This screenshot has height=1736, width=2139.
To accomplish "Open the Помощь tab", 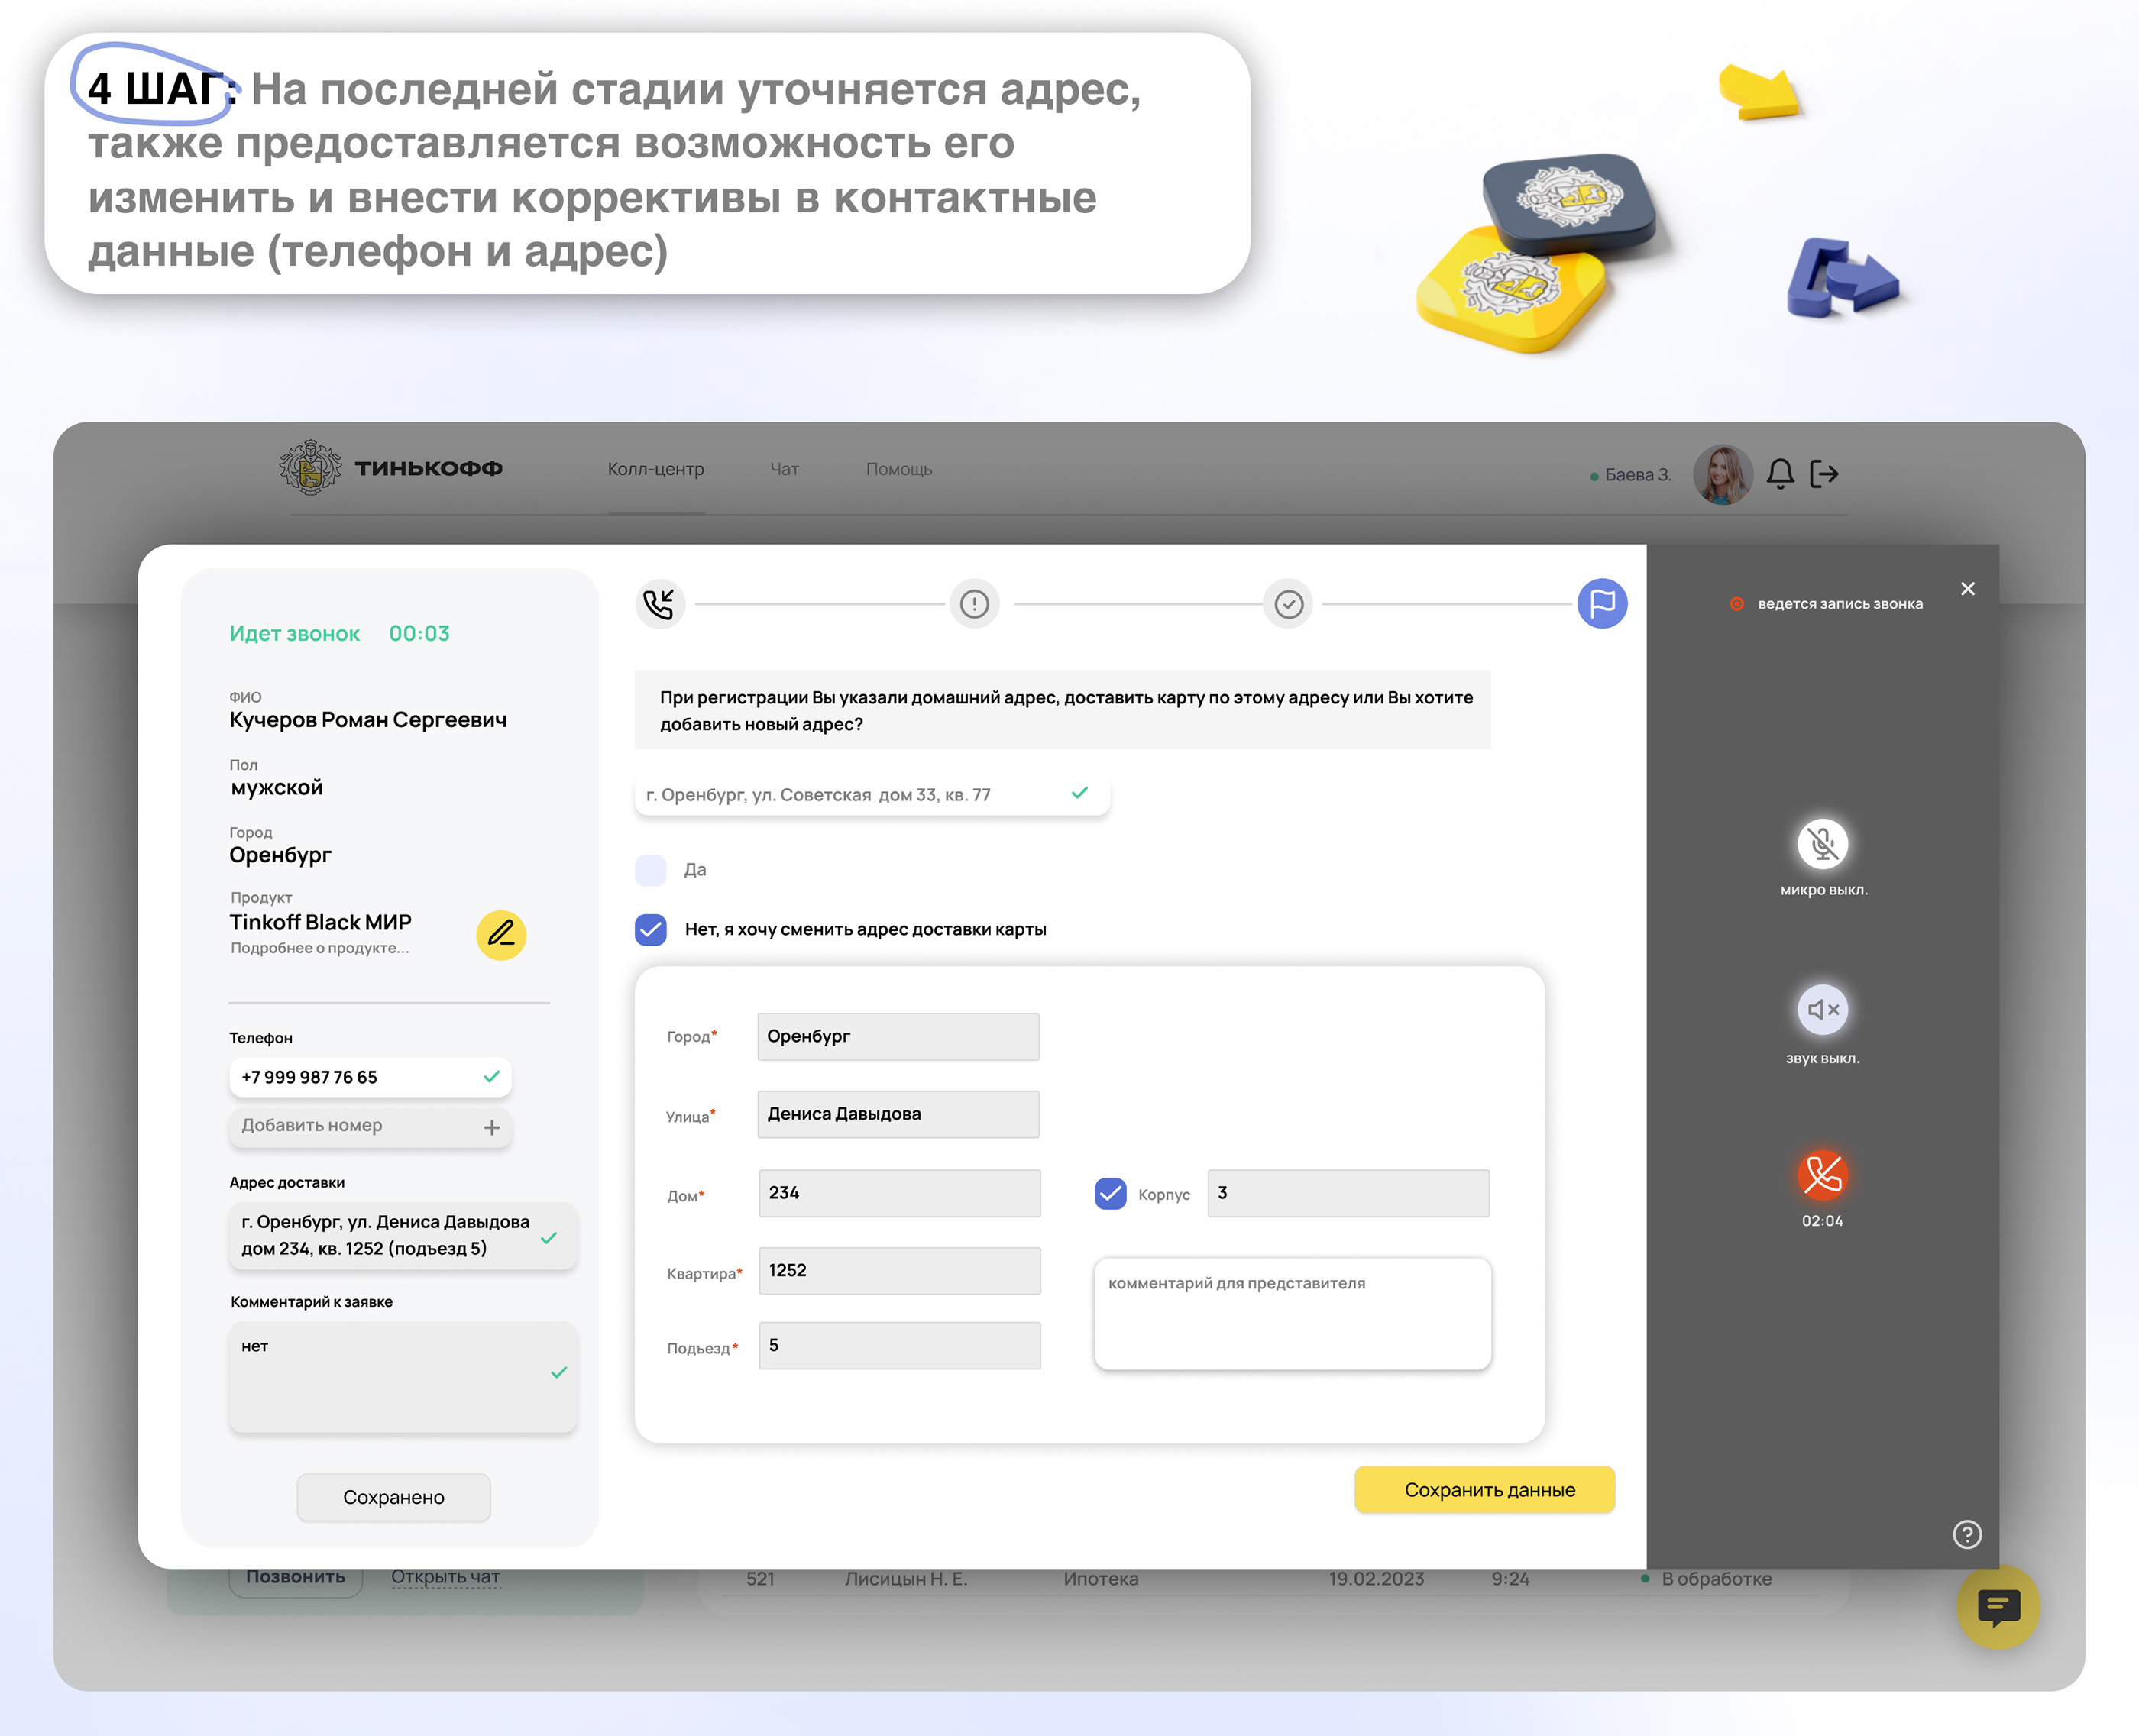I will point(898,469).
